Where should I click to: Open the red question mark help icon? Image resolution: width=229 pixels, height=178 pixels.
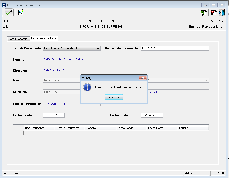click(214, 12)
